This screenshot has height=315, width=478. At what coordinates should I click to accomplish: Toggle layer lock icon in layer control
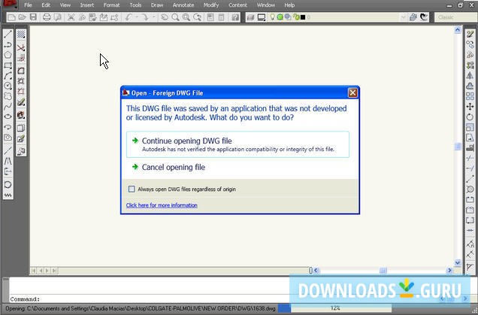point(295,17)
